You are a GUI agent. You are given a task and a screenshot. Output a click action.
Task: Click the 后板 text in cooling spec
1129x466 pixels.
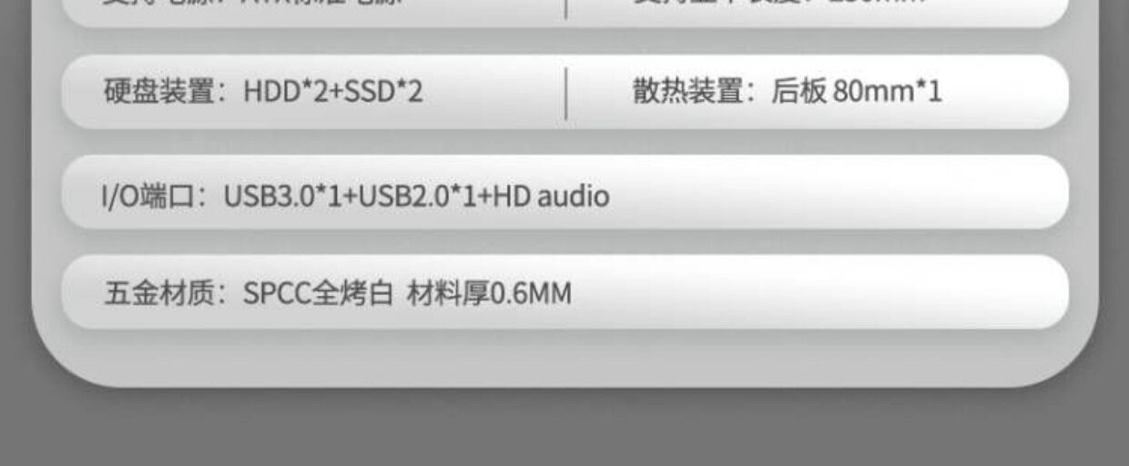pos(798,92)
